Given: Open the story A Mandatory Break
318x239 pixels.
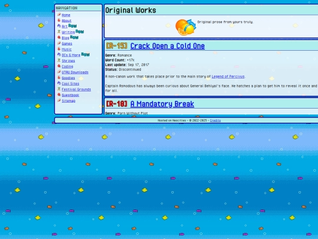Looking at the screenshot, I should click(x=162, y=104).
